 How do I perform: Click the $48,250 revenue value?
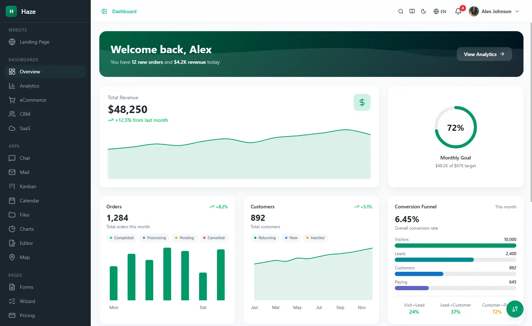click(x=128, y=109)
